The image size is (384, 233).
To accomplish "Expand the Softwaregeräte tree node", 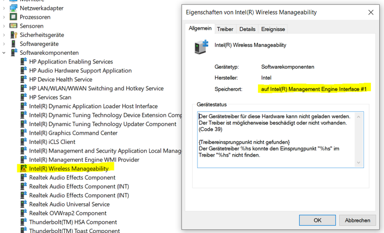I will click(x=4, y=44).
